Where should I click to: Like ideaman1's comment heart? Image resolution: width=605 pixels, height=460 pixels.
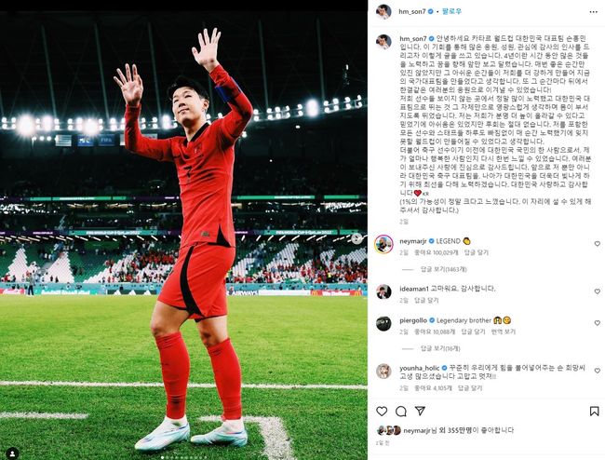click(x=597, y=291)
